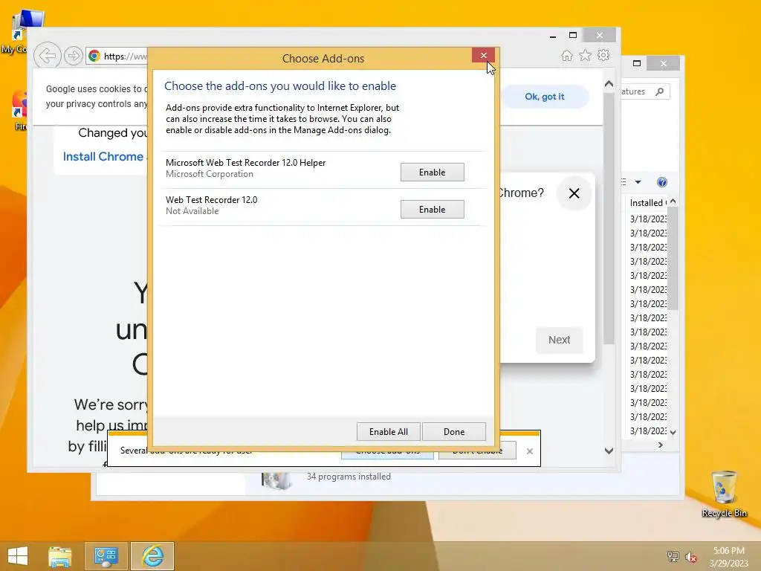The image size is (761, 571).
Task: Open Favorites star in Internet Explorer
Action: 586,55
